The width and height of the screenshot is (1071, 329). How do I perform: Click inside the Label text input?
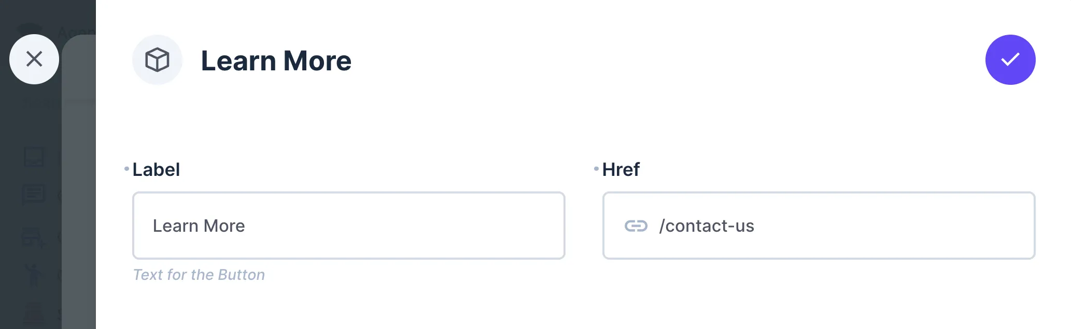point(348,226)
